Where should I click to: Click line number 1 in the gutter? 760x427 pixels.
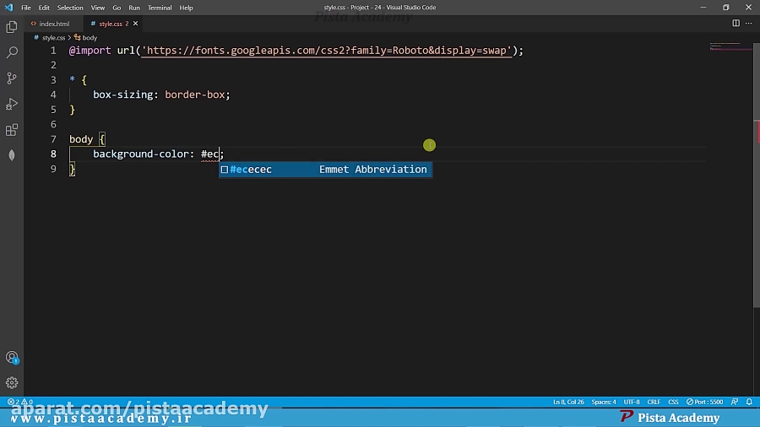(53, 51)
